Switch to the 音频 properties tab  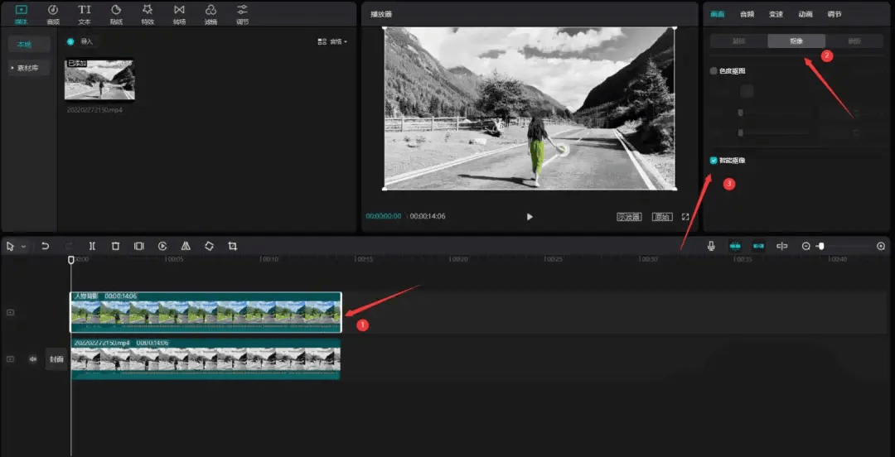(747, 14)
